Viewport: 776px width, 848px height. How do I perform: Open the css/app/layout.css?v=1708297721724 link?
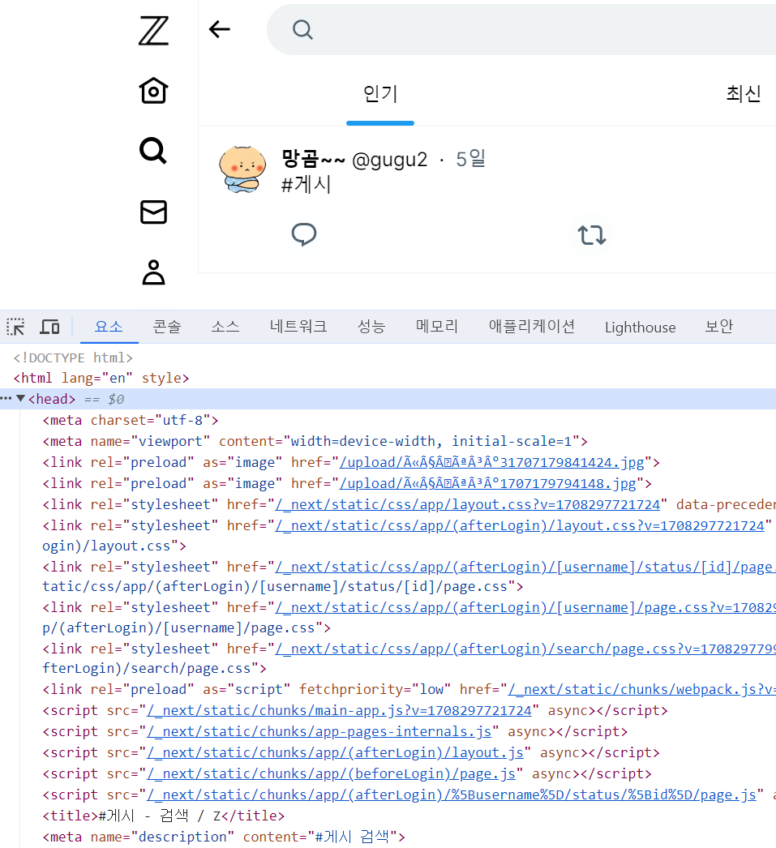468,504
